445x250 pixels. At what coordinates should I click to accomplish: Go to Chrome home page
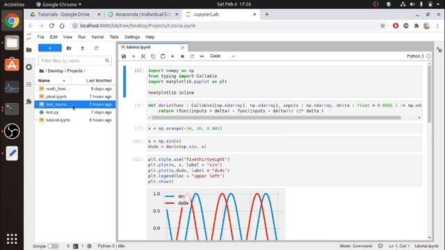62,26
